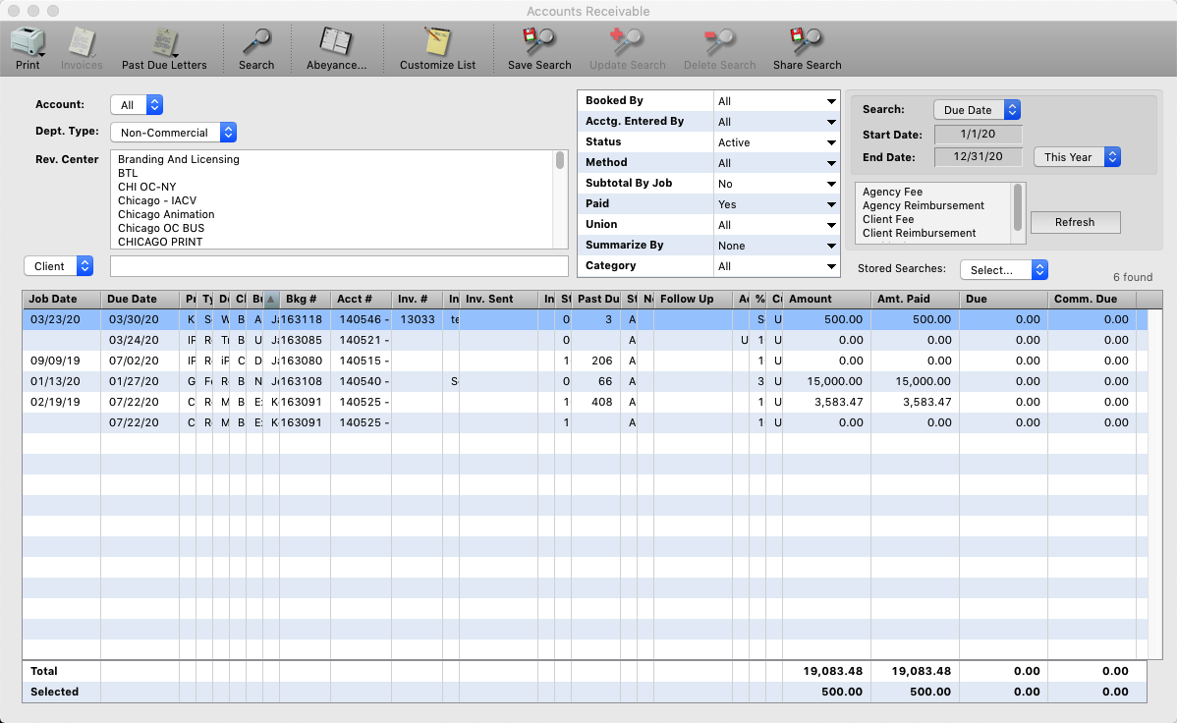
Task: Select row with booking 163080
Action: tap(585, 361)
